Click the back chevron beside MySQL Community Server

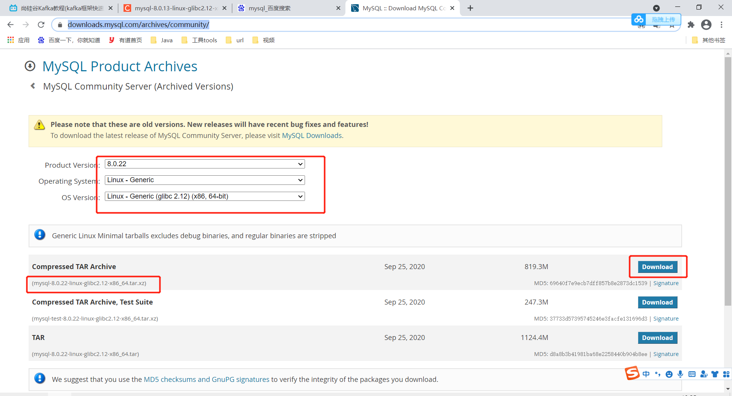coord(33,86)
